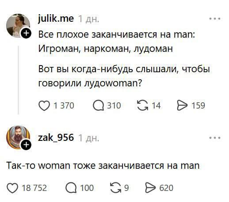Open the more options menu for zak_956 reply

click(x=215, y=138)
